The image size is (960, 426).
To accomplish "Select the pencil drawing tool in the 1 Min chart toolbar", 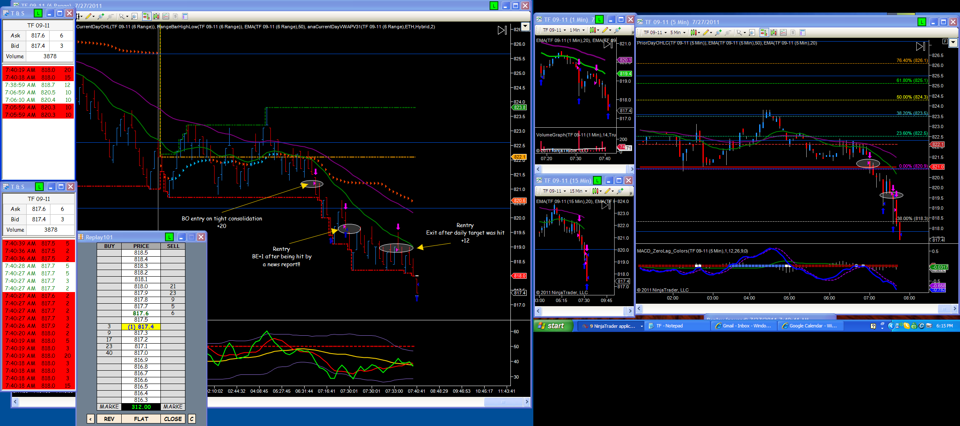I will point(605,30).
